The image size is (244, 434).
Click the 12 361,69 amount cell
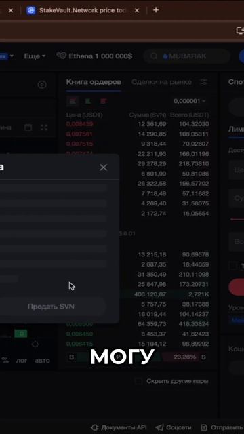tap(152, 124)
